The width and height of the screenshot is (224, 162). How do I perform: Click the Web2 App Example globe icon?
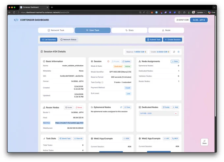coord(140,139)
